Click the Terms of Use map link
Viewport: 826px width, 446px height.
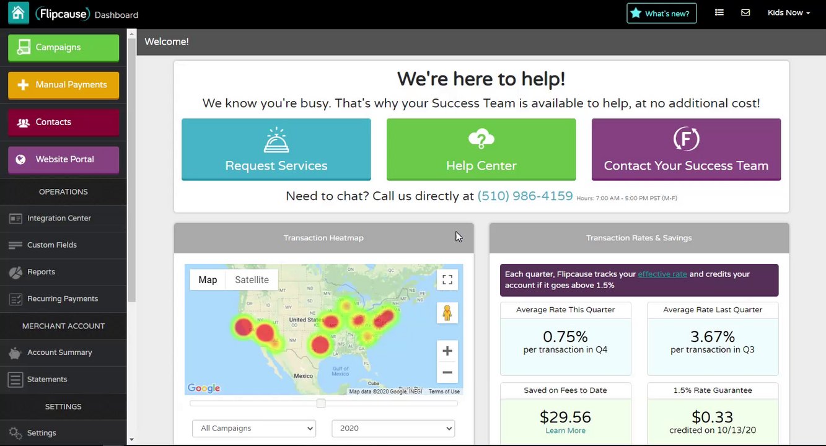click(444, 391)
